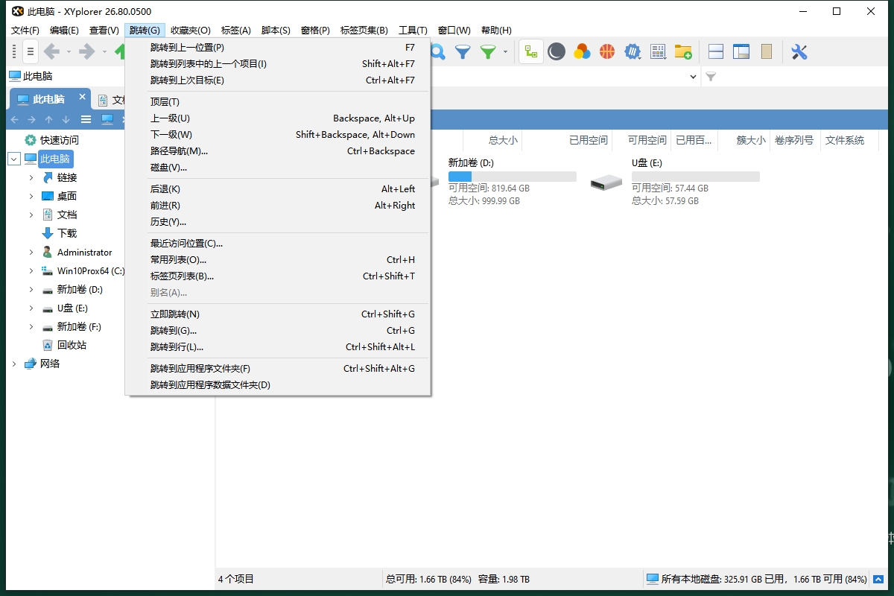This screenshot has width=894, height=596.
Task: Click the U盘 (E:) drive icon
Action: tap(606, 182)
